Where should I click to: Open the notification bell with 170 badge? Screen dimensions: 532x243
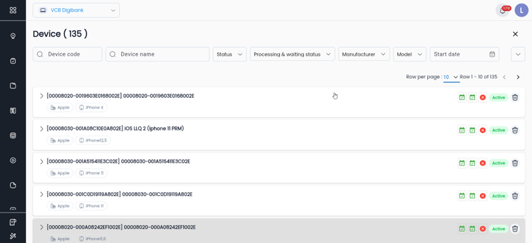pyautogui.click(x=502, y=10)
